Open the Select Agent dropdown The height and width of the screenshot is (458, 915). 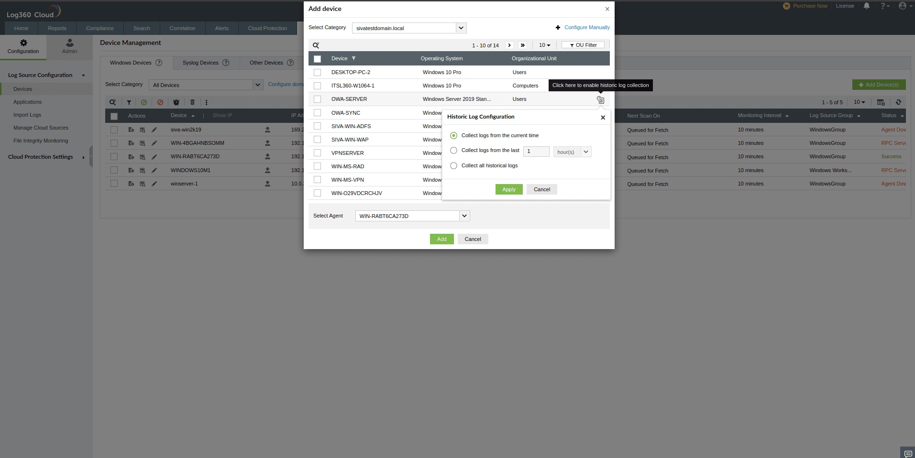(x=463, y=216)
